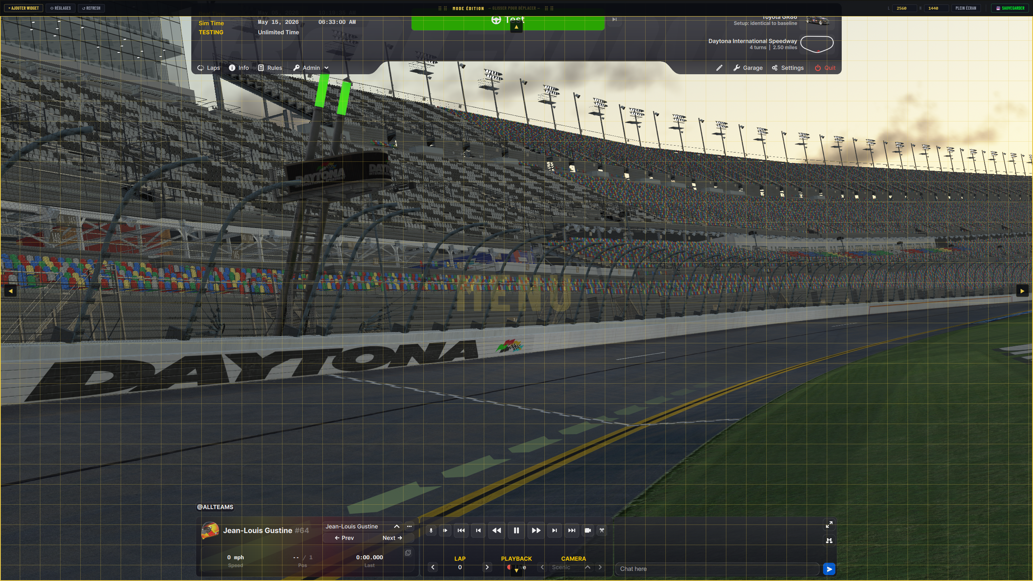Image resolution: width=1033 pixels, height=581 pixels.
Task: Open the Settings menu
Action: tap(788, 68)
